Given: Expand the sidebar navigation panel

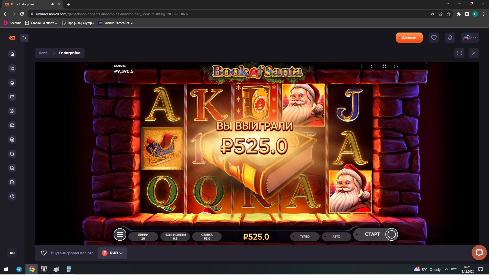Looking at the screenshot, I should click(x=24, y=38).
